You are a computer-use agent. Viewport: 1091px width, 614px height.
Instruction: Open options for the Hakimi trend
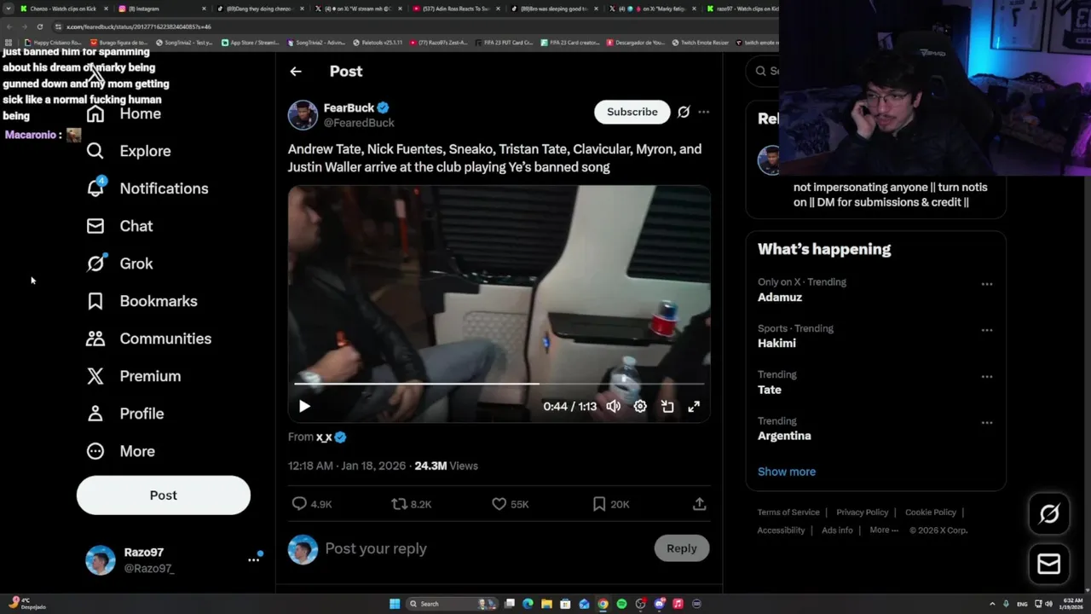(x=987, y=330)
